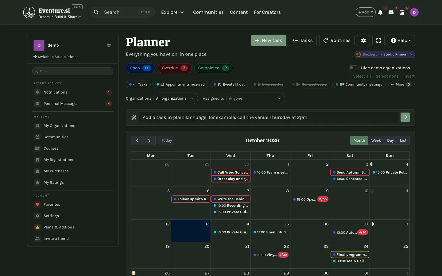Screen dimensions: 442x276
Task: Click the Invert link
Action: [409, 76]
